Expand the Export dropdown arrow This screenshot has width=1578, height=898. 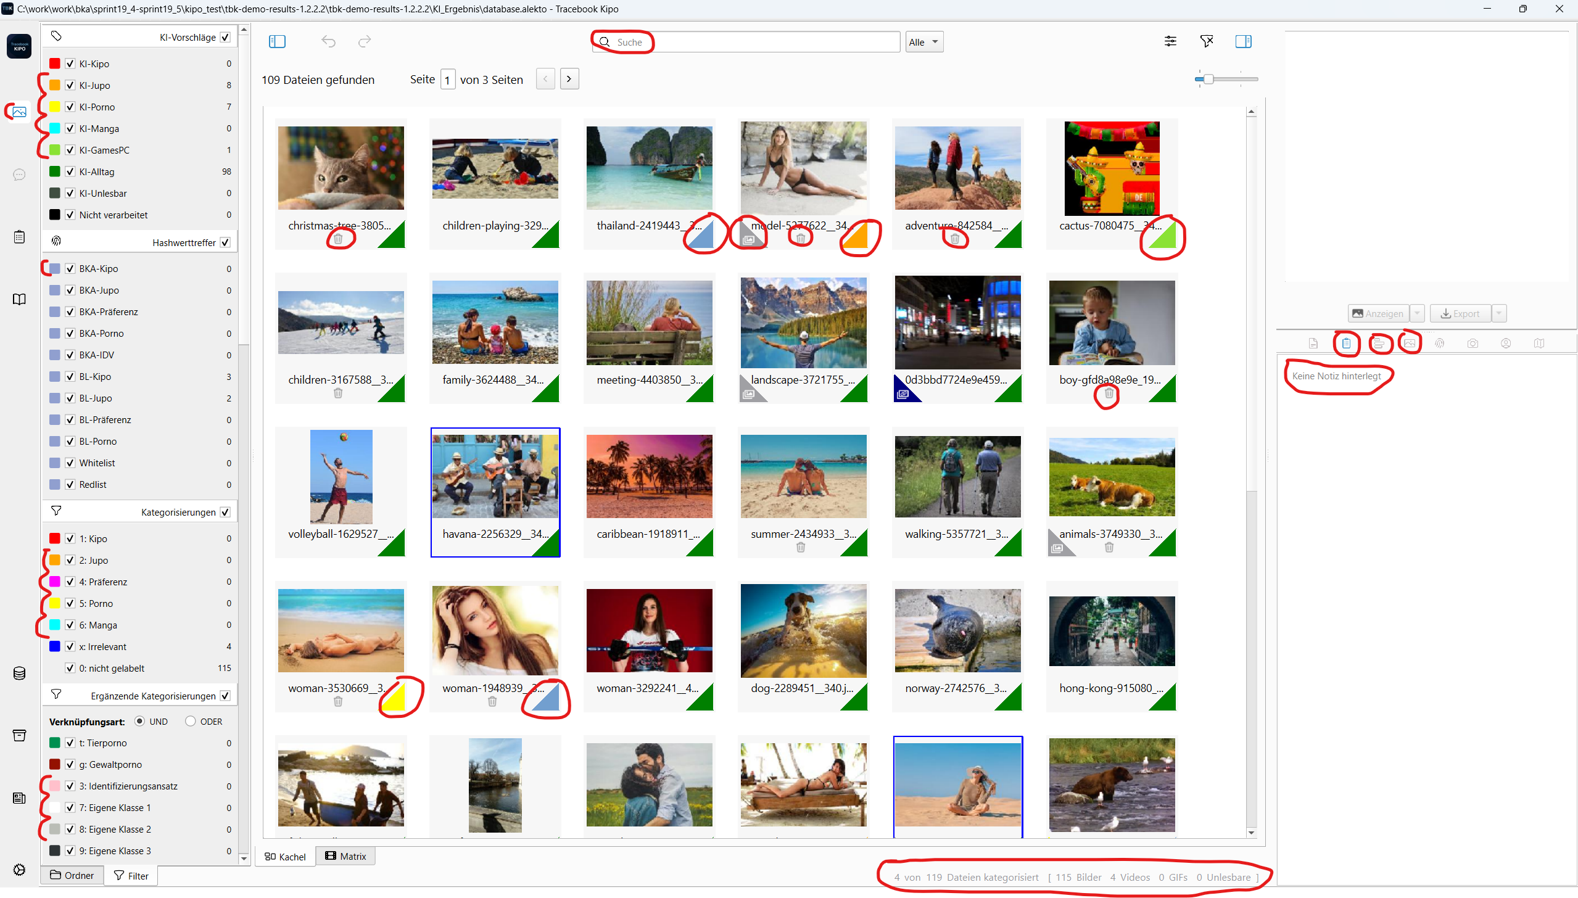tap(1499, 313)
